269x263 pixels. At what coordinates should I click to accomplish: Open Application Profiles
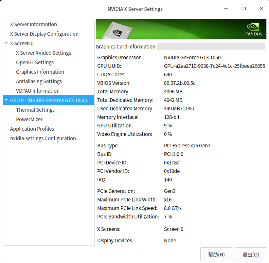coord(32,129)
